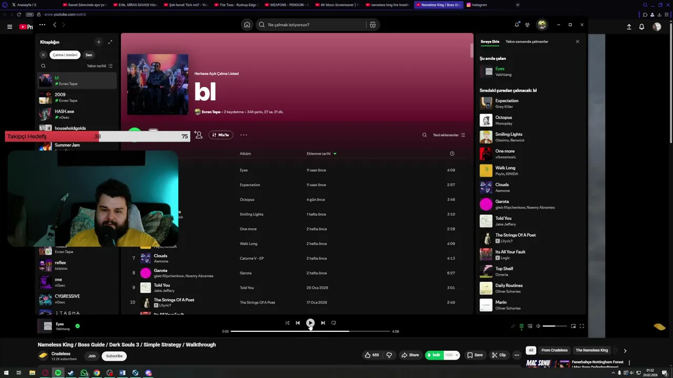This screenshot has width=673, height=378.
Task: Enter Spotify full screen mode
Action: click(x=582, y=326)
